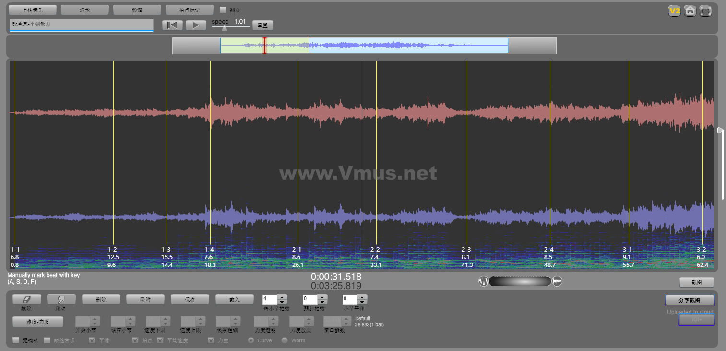Go to the home page icon
Viewport: 726px width, 351px height.
tap(690, 11)
